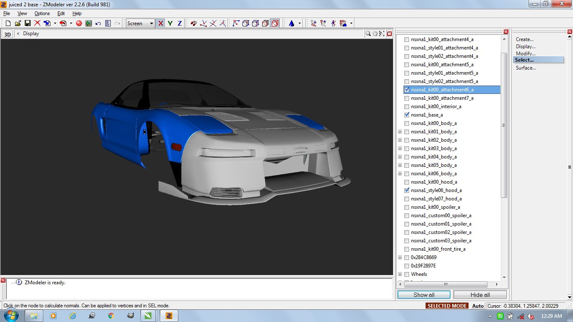Open the Display viewport menu
573x322 pixels.
31,34
